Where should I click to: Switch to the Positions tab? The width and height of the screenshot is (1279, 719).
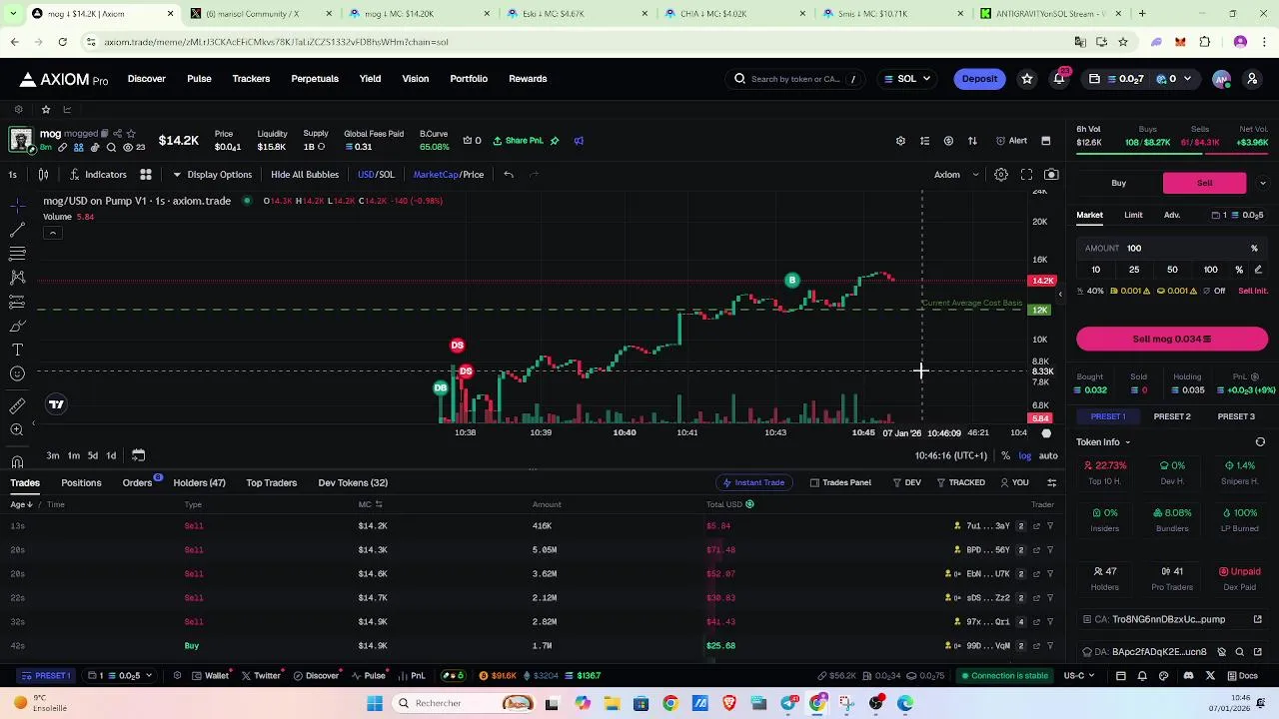81,483
